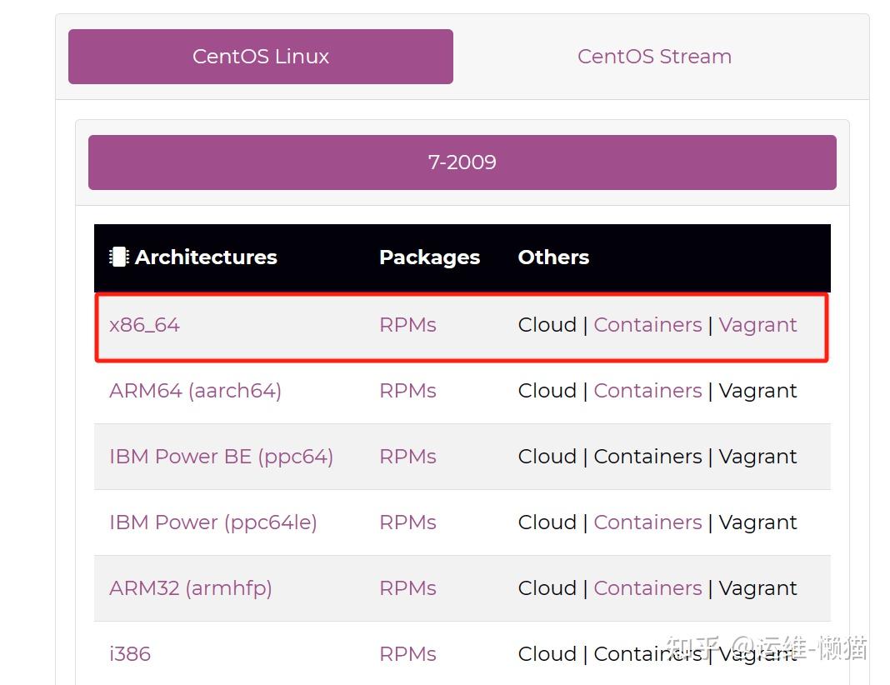The width and height of the screenshot is (890, 685).
Task: Open the 7-2009 release section
Action: pos(462,162)
